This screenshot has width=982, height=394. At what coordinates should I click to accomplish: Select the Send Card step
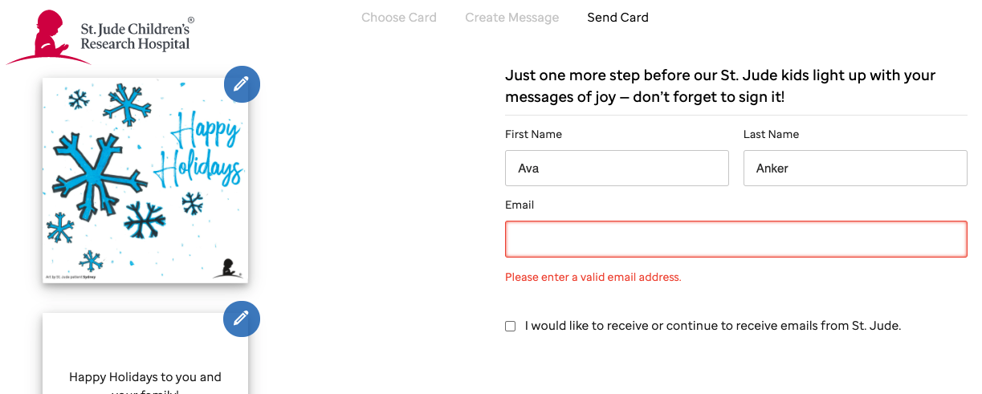click(617, 18)
